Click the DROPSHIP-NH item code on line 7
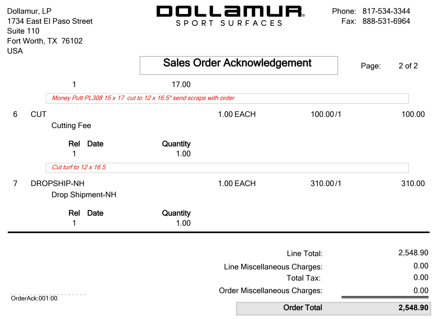Image resolution: width=438 pixels, height=319 pixels. [x=58, y=184]
